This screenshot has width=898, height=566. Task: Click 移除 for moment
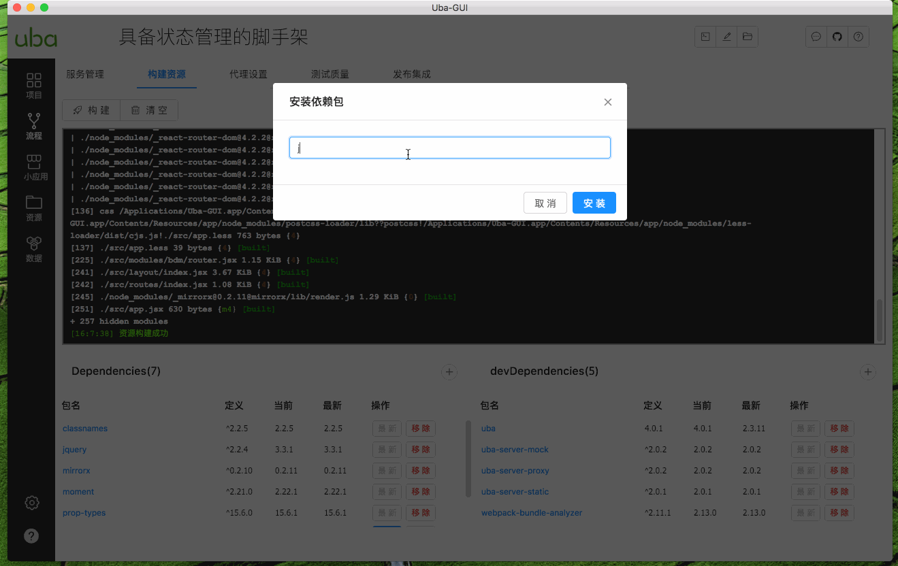coord(421,492)
